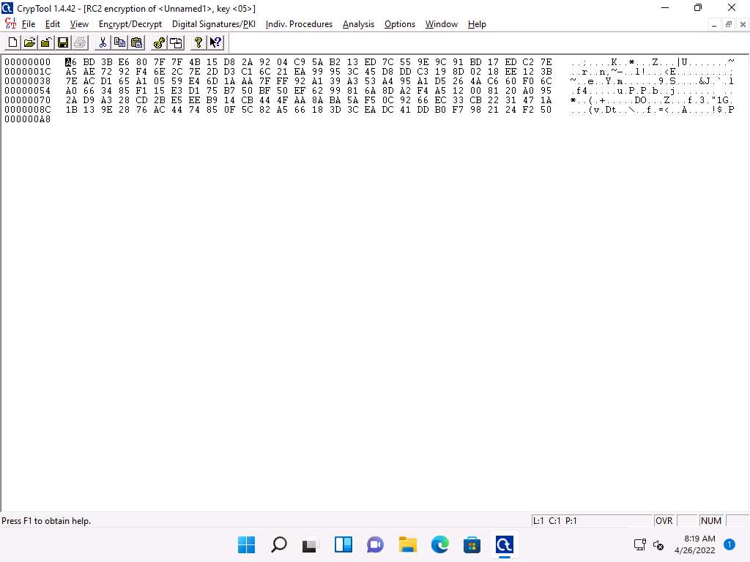The image size is (750, 562).
Task: Open Microsoft Edge from the taskbar
Action: [x=439, y=544]
